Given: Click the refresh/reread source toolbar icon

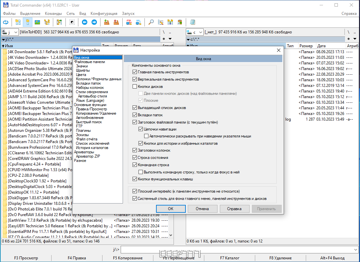Looking at the screenshot, I should (x=6, y=22).
